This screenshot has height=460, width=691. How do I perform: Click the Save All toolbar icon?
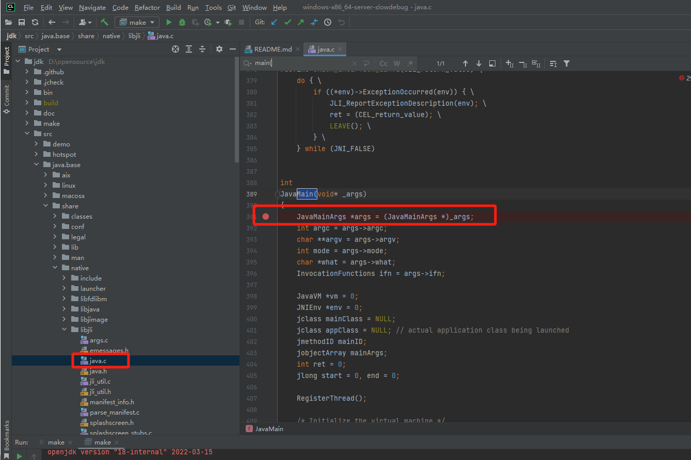click(x=22, y=22)
